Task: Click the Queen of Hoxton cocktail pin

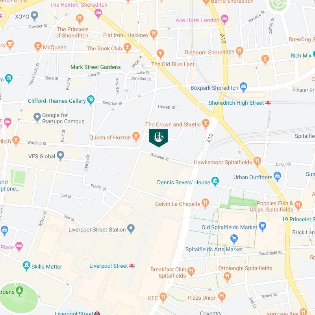Action: (x=136, y=137)
